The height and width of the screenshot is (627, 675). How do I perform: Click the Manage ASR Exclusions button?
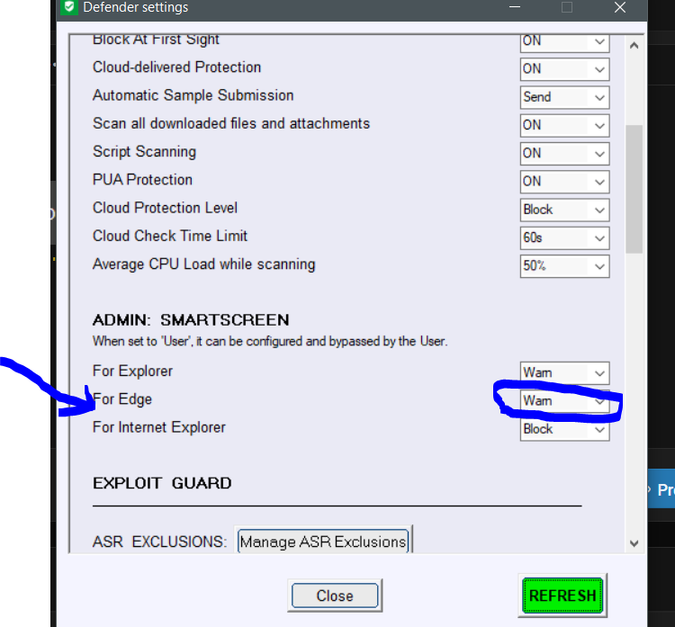pos(323,541)
